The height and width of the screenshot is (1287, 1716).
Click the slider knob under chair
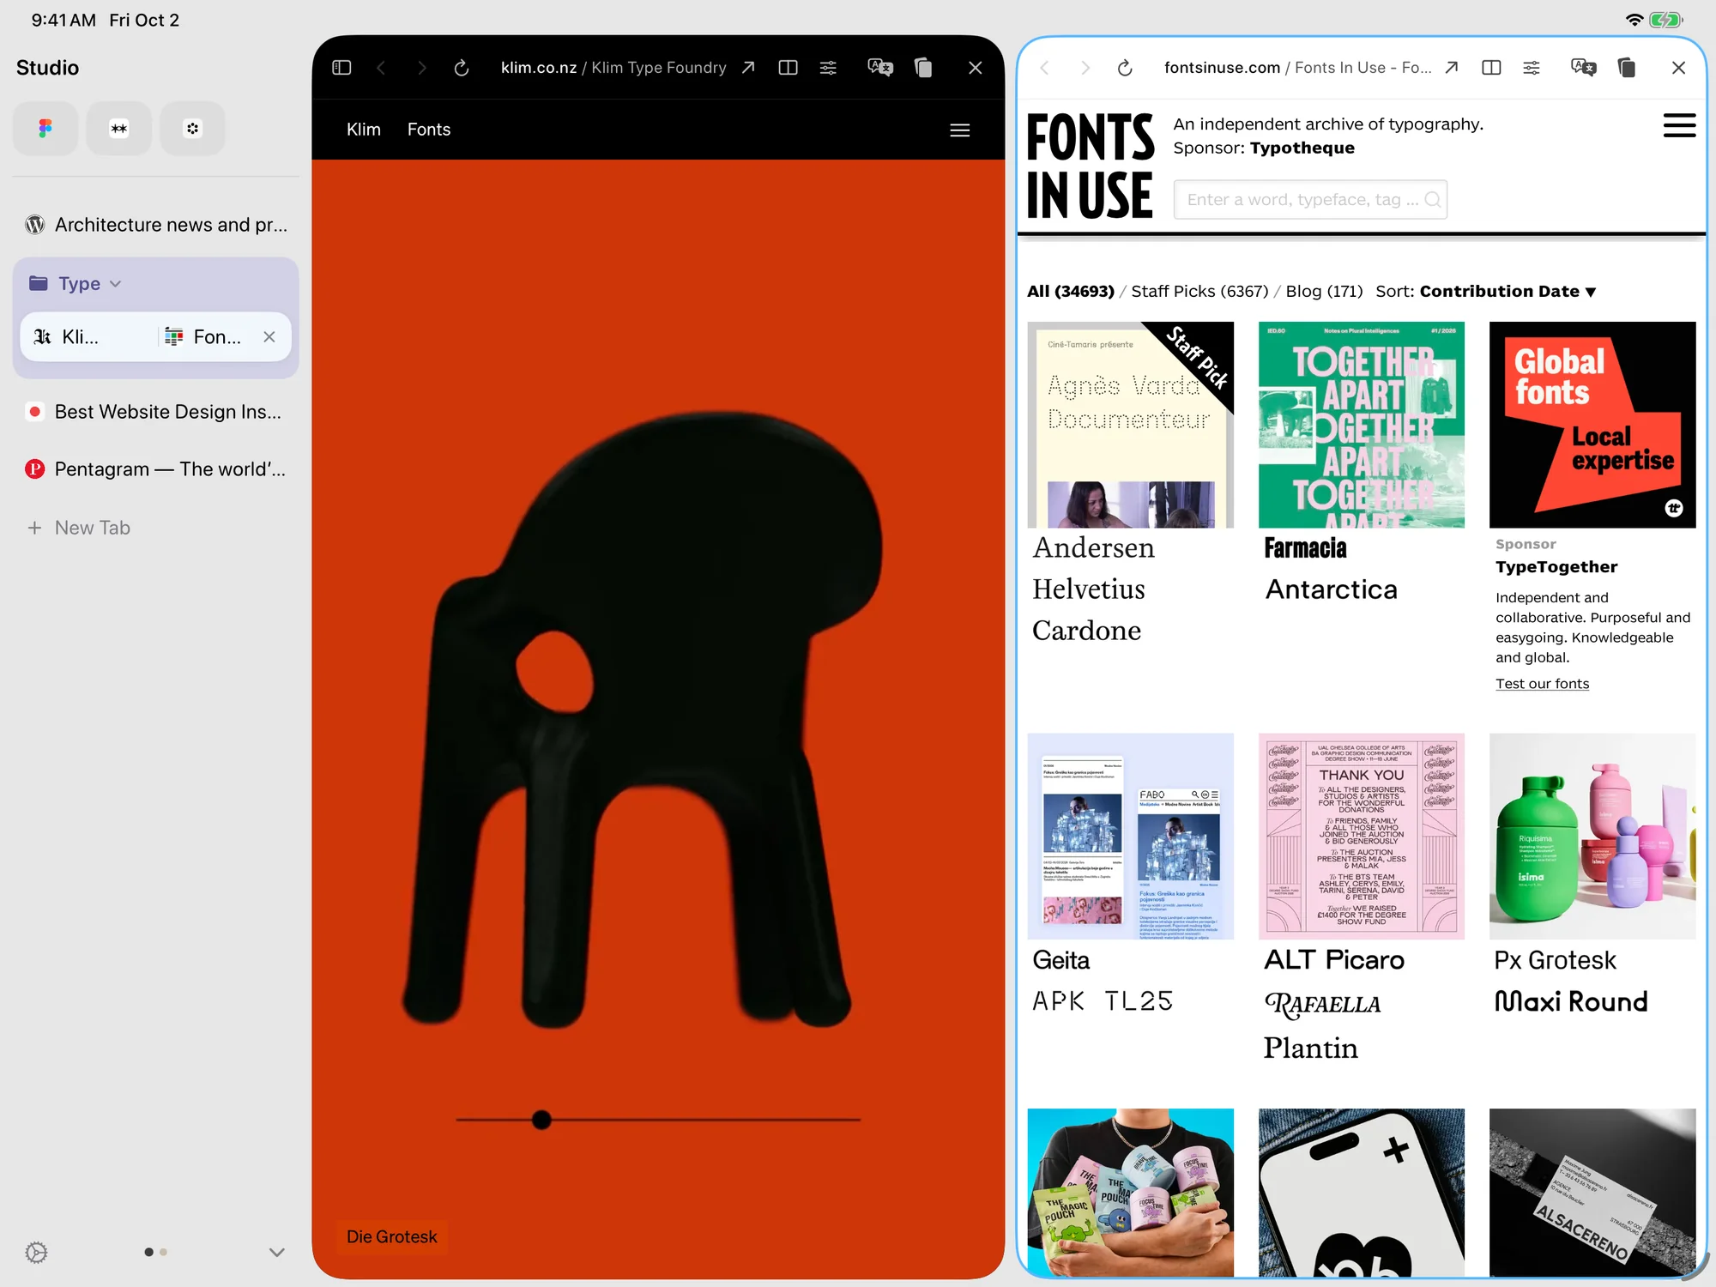coord(541,1120)
